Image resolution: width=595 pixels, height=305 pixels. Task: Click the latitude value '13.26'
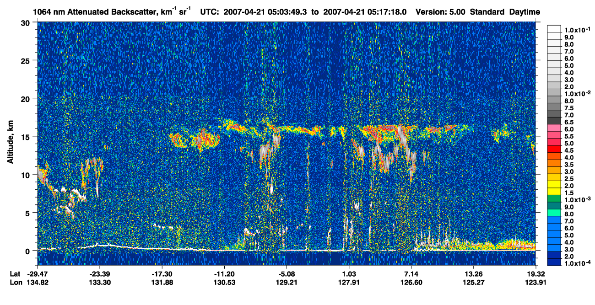click(x=474, y=274)
